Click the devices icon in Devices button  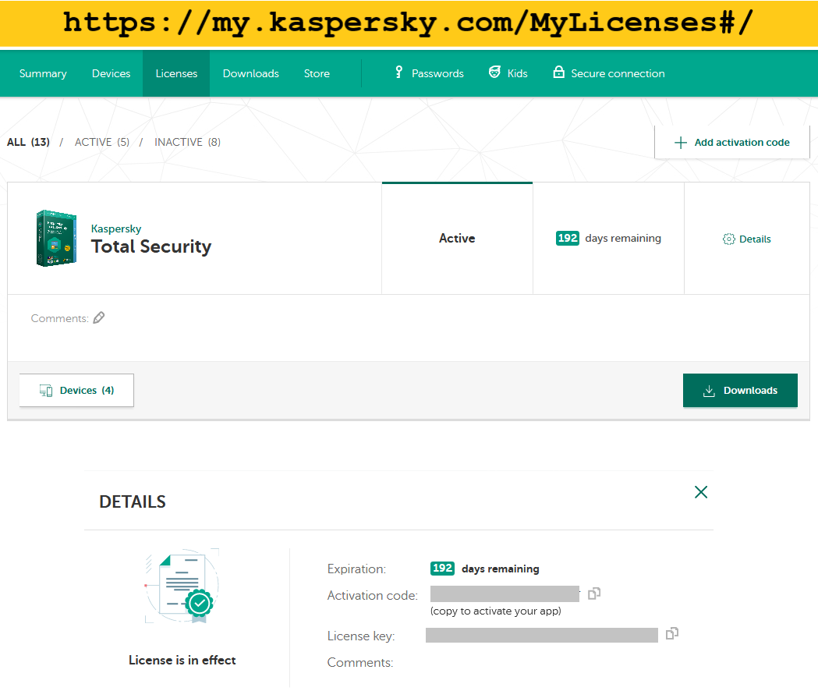[x=46, y=391]
